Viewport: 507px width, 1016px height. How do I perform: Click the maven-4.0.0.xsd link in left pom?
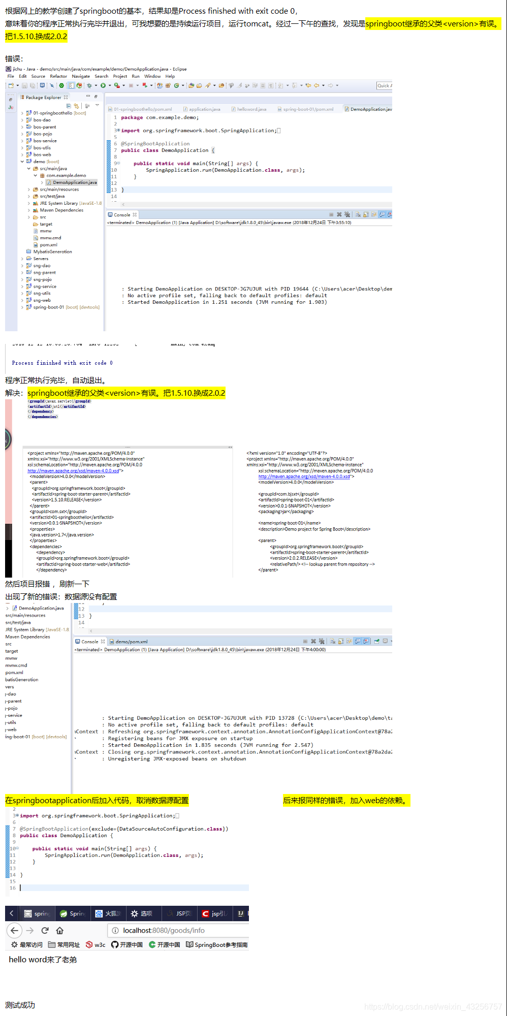(x=74, y=471)
